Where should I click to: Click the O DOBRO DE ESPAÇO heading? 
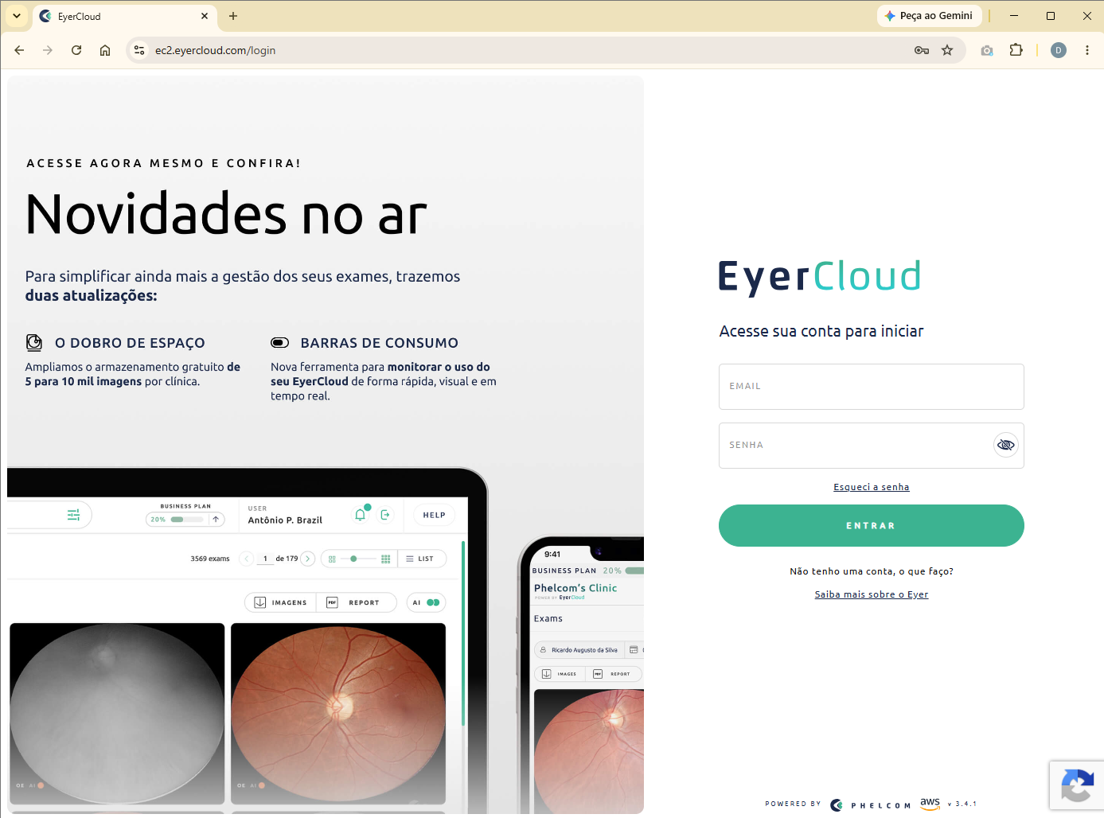[x=130, y=343]
